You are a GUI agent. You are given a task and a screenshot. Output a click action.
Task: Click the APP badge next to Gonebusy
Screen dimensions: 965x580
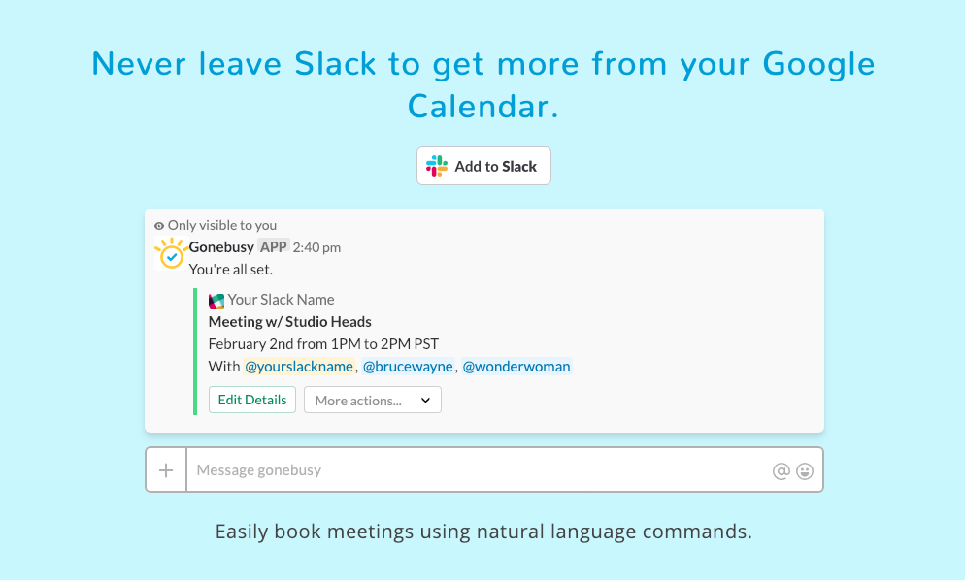(x=273, y=246)
